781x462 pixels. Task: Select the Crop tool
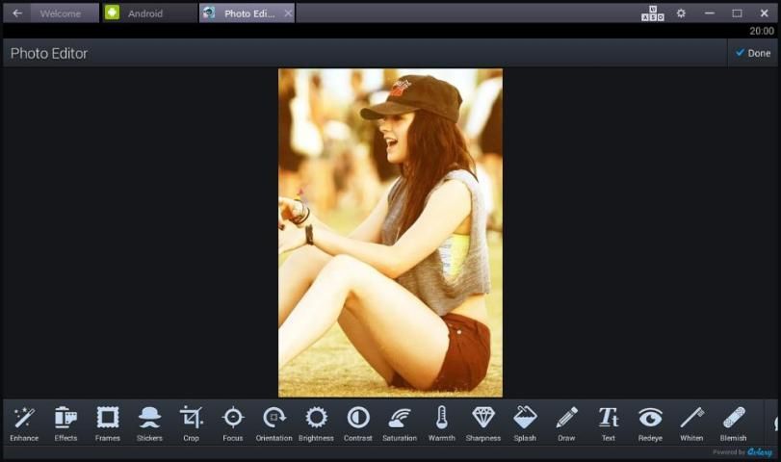tap(191, 423)
